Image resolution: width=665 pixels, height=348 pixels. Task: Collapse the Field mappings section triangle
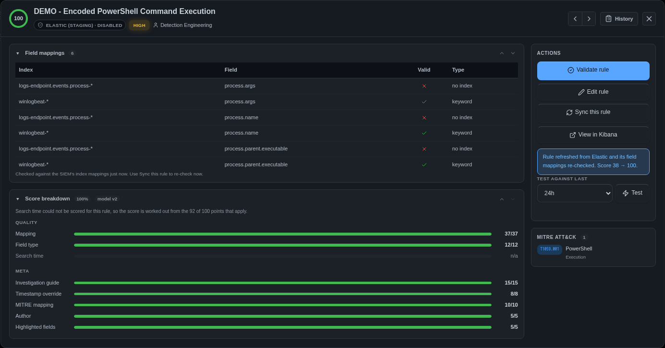point(18,53)
